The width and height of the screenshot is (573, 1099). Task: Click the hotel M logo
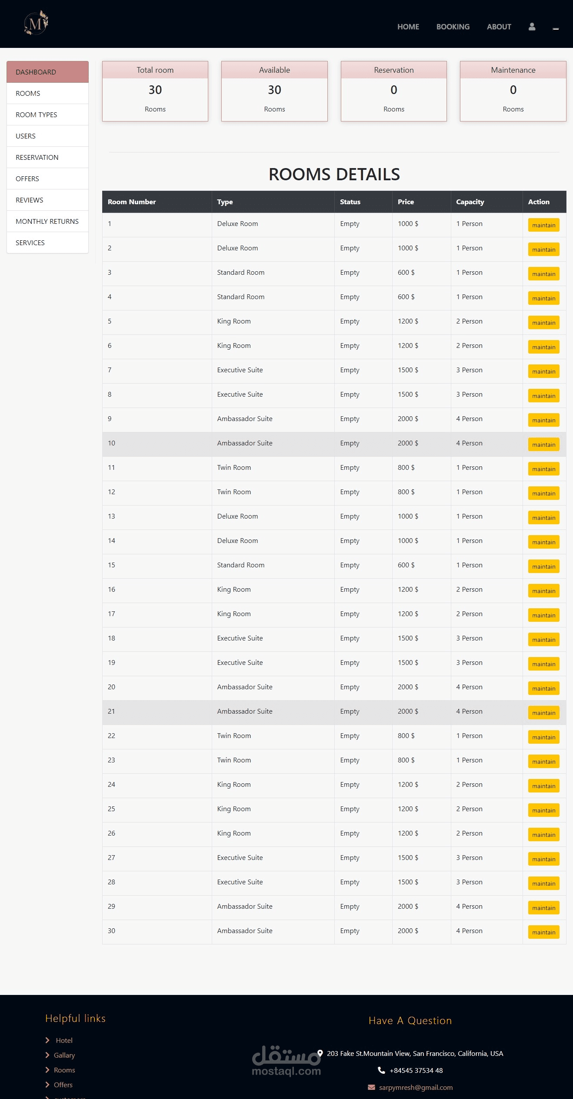click(36, 24)
